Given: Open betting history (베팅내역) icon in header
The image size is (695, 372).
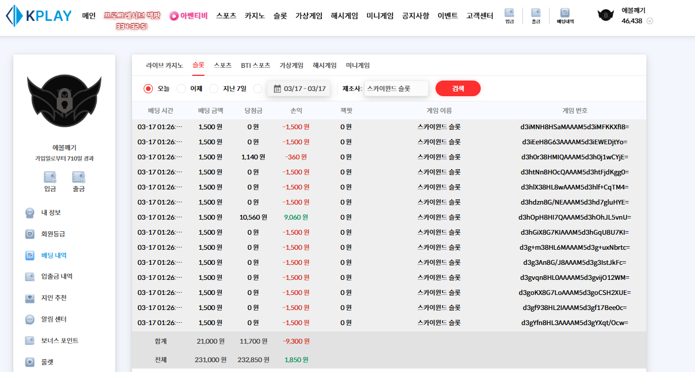Looking at the screenshot, I should tap(565, 13).
